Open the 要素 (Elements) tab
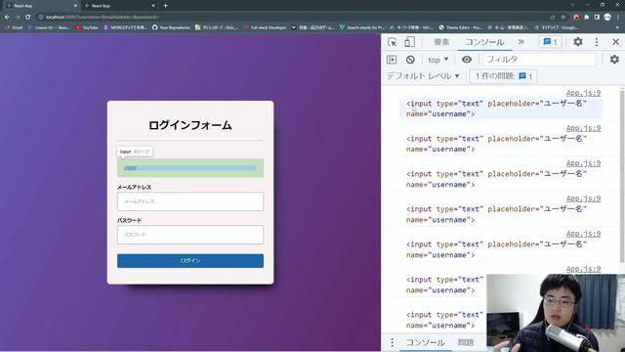The width and height of the screenshot is (625, 352). coord(441,42)
